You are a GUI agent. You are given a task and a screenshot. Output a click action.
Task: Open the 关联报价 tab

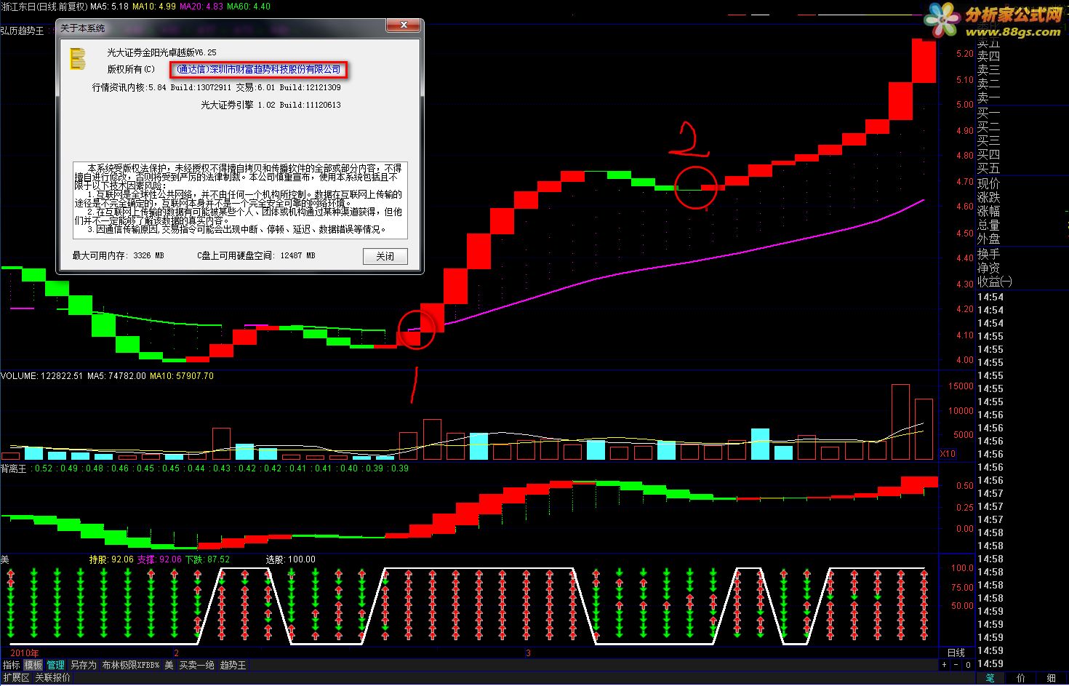tap(53, 677)
